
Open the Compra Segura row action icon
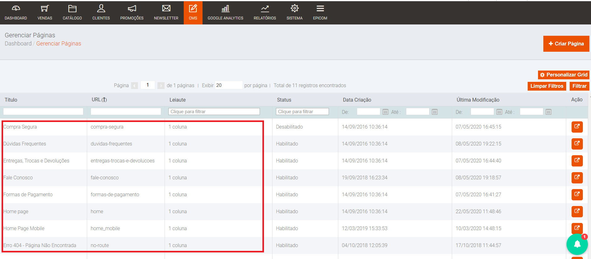[577, 127]
